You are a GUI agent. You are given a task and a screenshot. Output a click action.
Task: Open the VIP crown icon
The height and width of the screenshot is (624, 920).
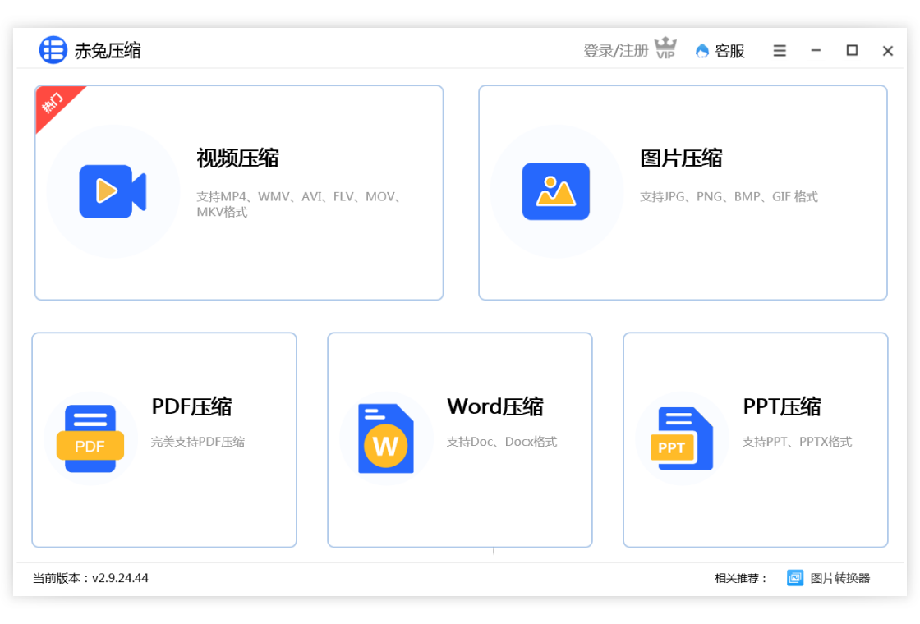pos(665,48)
